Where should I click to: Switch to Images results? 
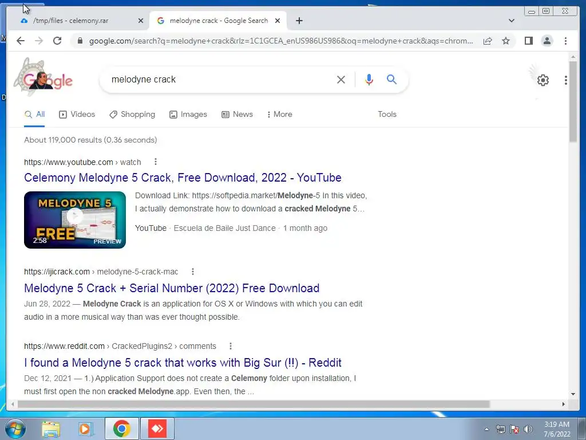188,115
